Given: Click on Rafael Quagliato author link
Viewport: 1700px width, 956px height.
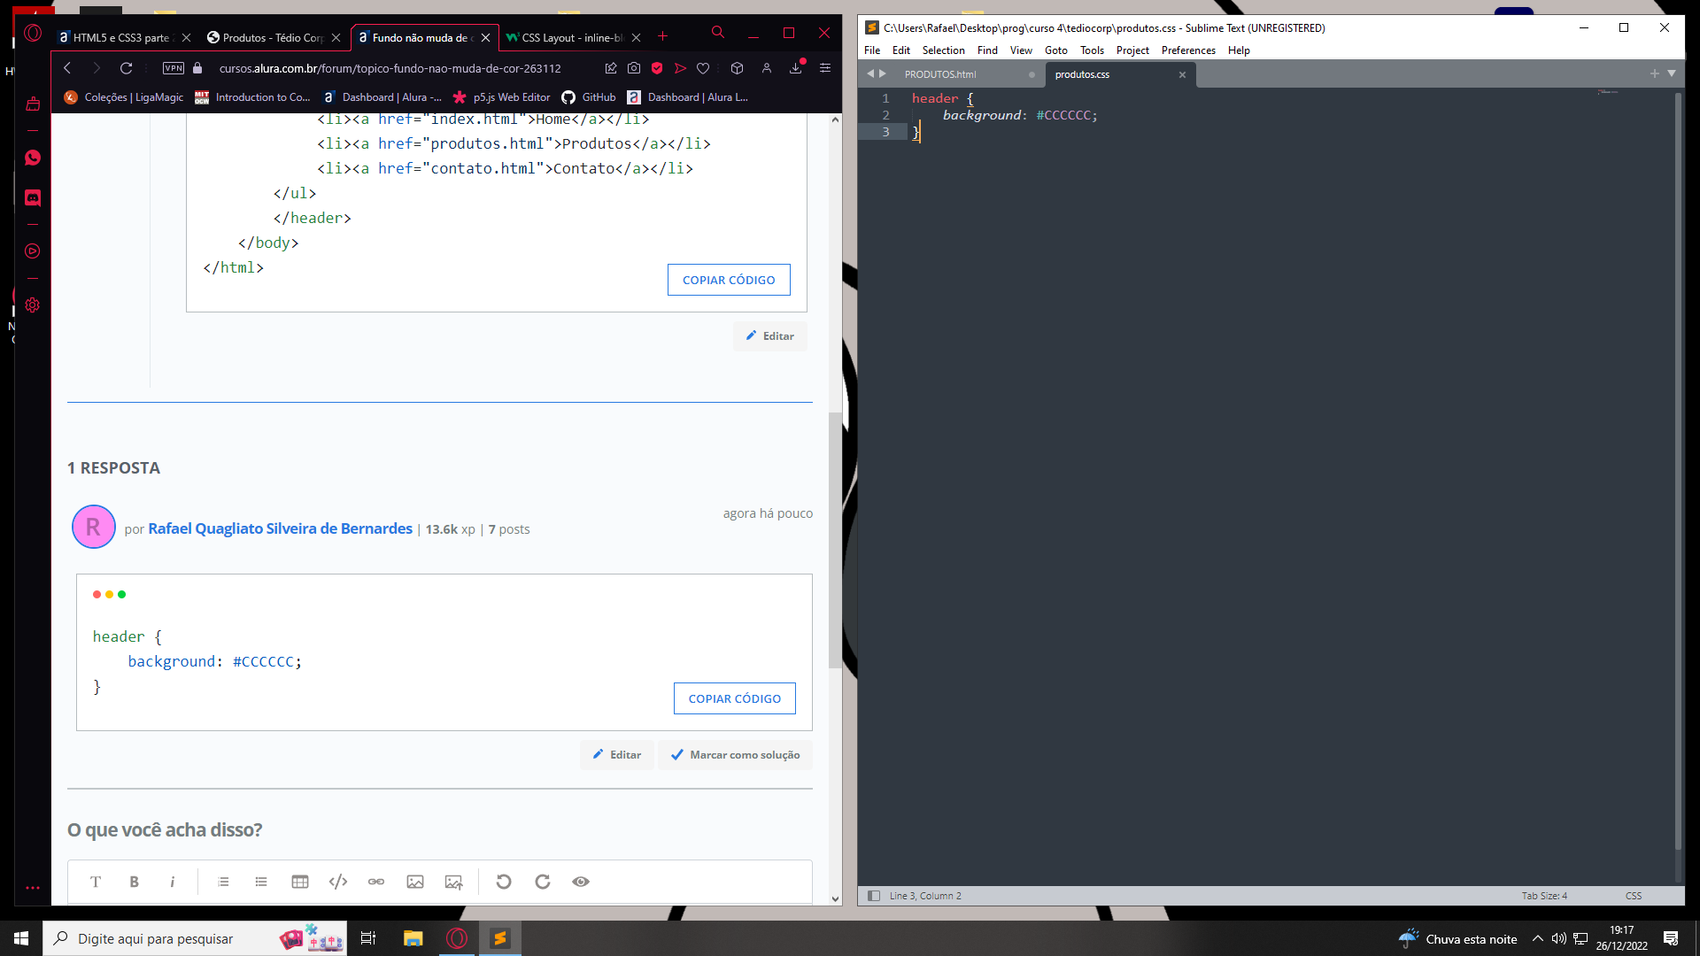Looking at the screenshot, I should coord(280,528).
